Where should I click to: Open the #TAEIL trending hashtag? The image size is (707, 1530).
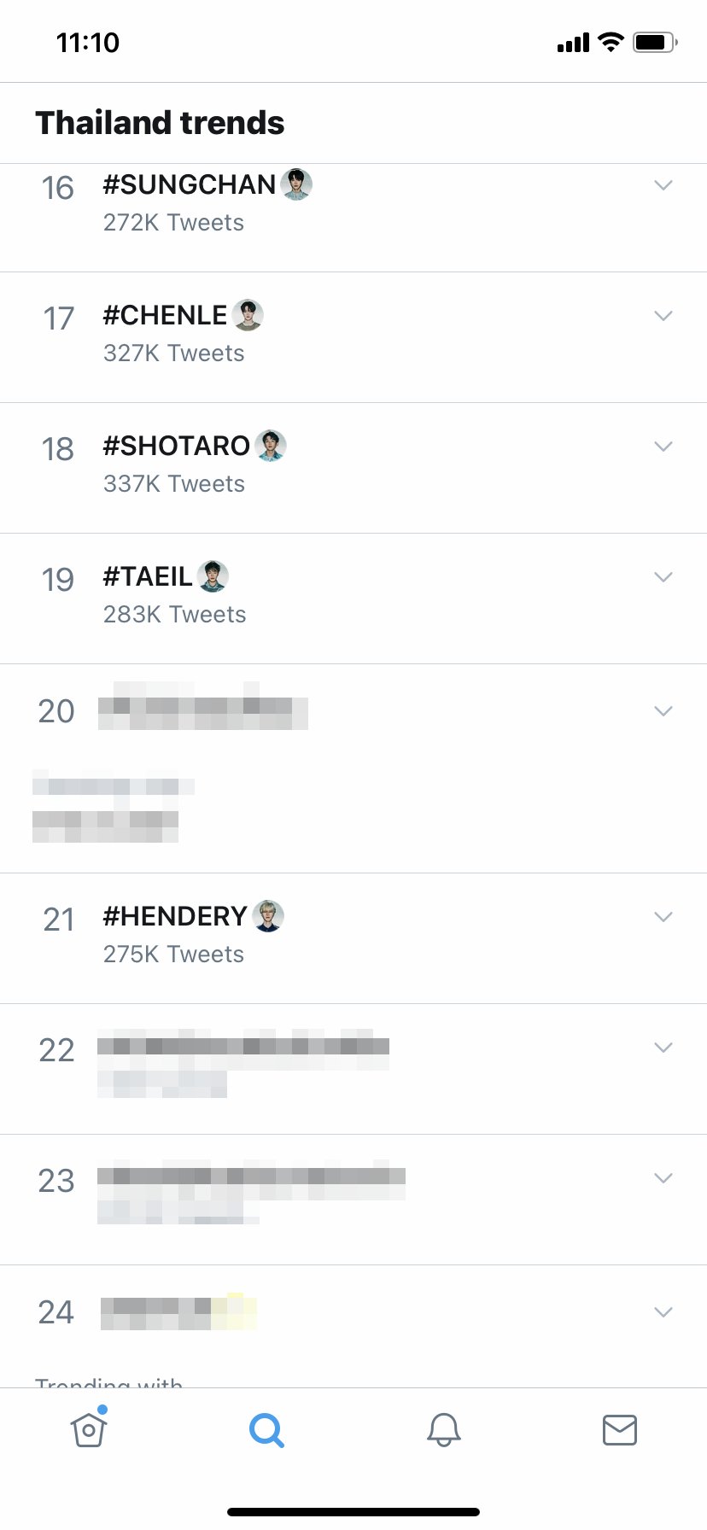[x=148, y=577]
